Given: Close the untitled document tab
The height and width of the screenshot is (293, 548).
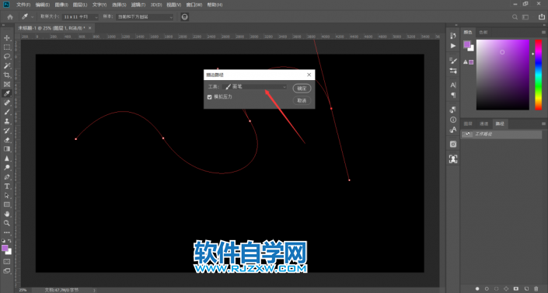Looking at the screenshot, I should tap(90, 28).
